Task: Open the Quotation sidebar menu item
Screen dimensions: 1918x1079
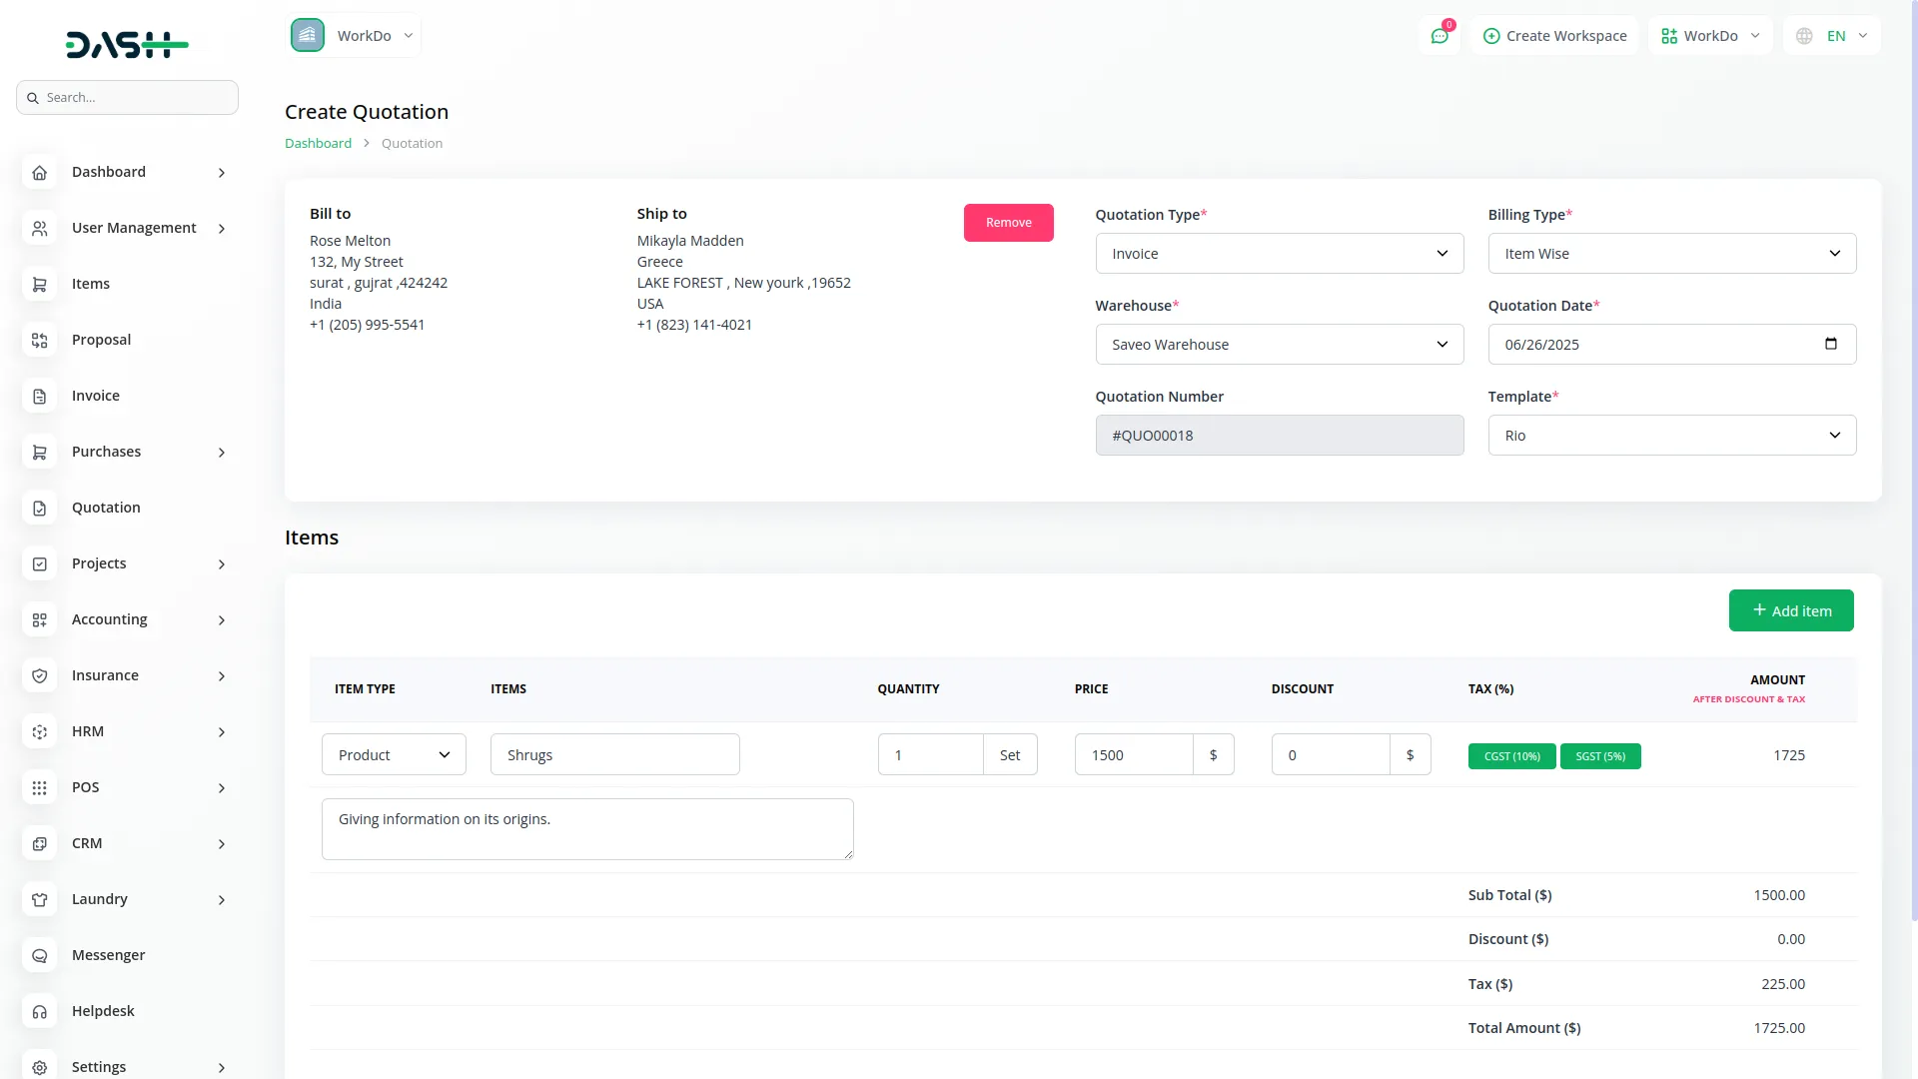Action: pos(106,508)
